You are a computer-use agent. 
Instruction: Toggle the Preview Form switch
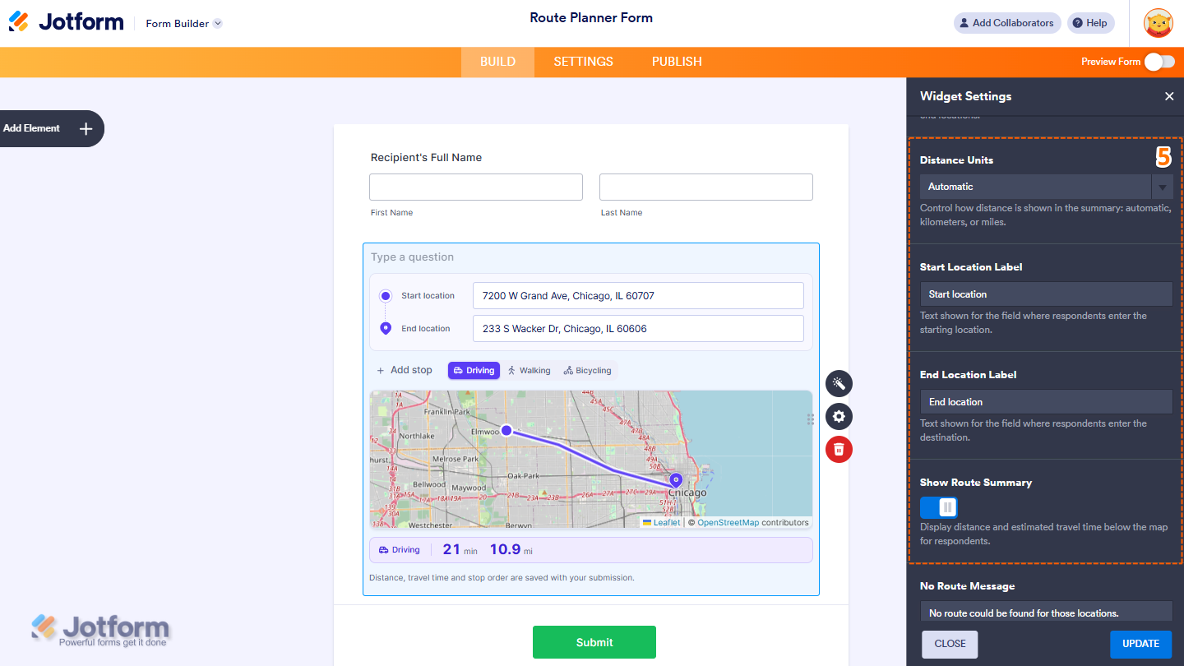(x=1159, y=62)
